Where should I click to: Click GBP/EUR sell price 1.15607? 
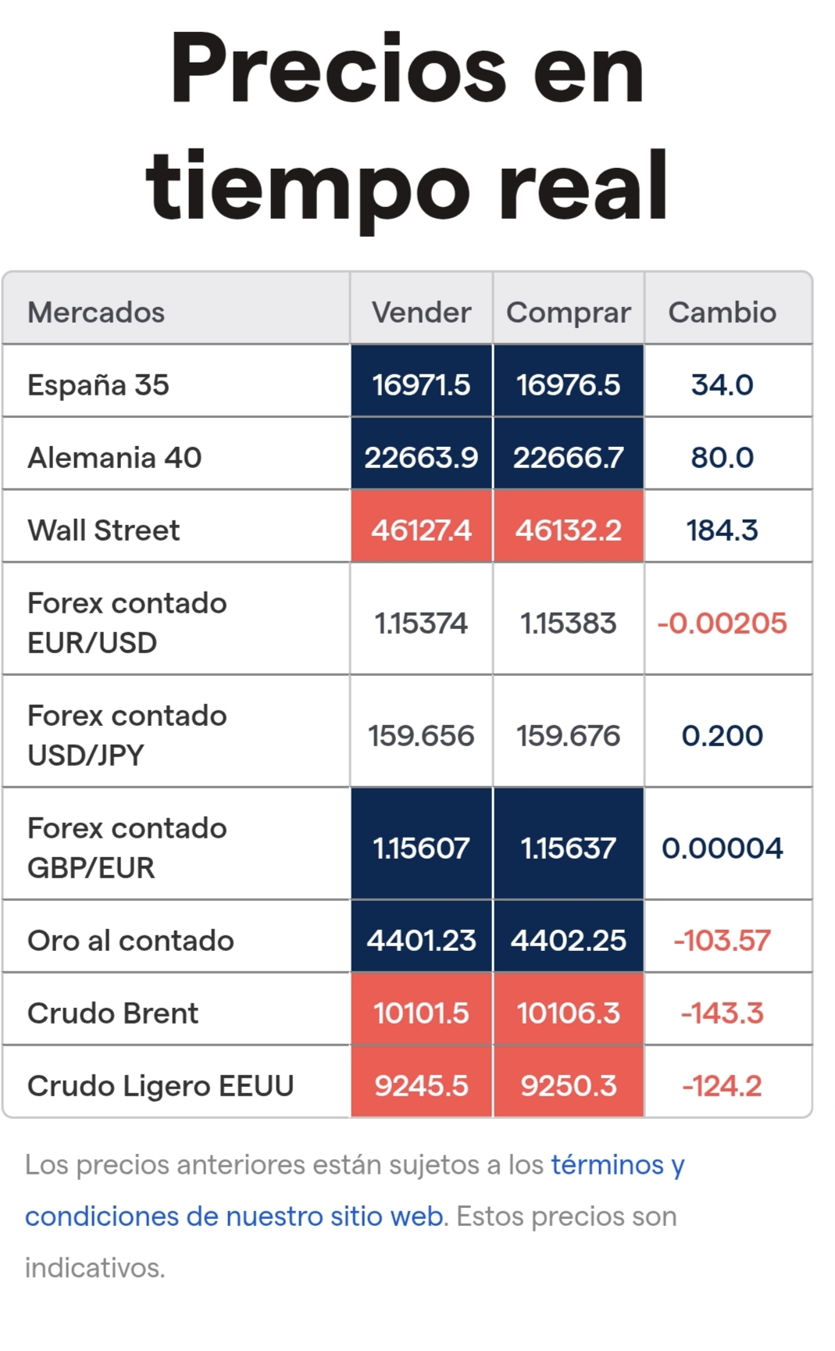[421, 848]
